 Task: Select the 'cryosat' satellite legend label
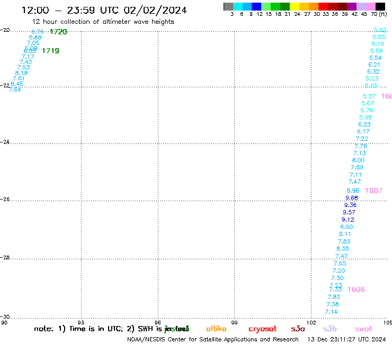tap(263, 329)
